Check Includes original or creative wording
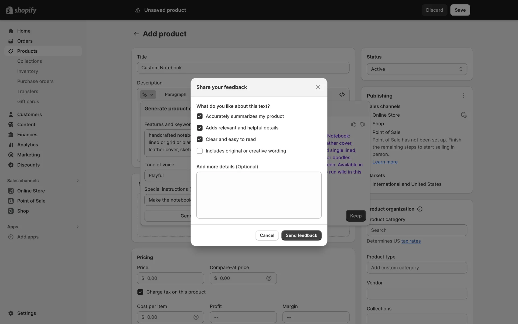The height and width of the screenshot is (324, 518). (200, 151)
